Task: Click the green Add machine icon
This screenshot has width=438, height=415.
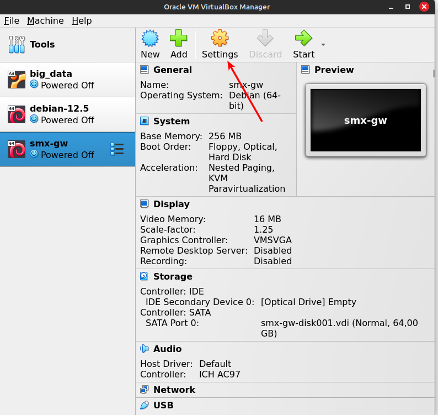Action: (x=179, y=39)
